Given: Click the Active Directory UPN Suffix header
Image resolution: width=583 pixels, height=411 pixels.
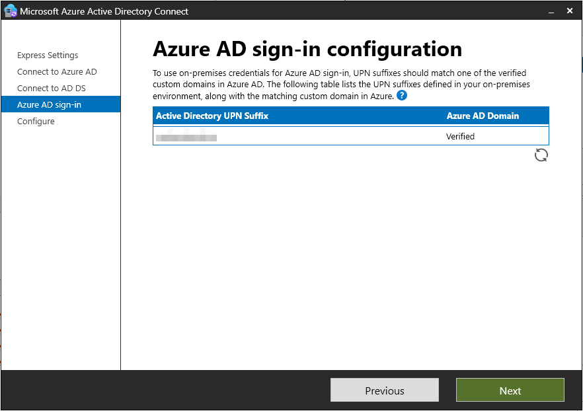Looking at the screenshot, I should [x=212, y=116].
